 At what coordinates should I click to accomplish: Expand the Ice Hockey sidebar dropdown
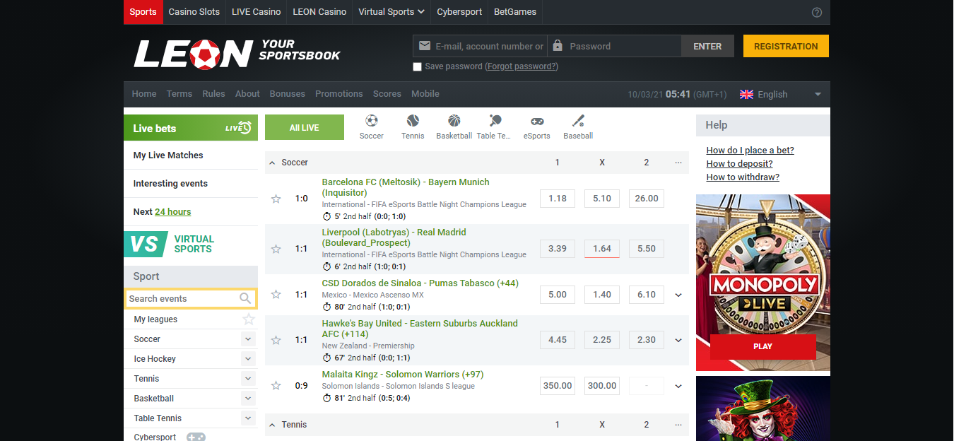tap(248, 359)
